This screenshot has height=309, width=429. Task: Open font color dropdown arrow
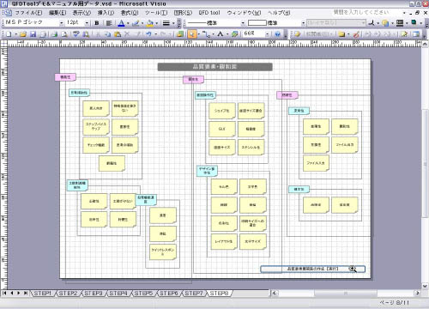tap(128, 23)
